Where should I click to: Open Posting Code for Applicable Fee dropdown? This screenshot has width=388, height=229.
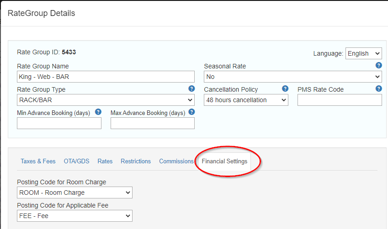coord(75,216)
